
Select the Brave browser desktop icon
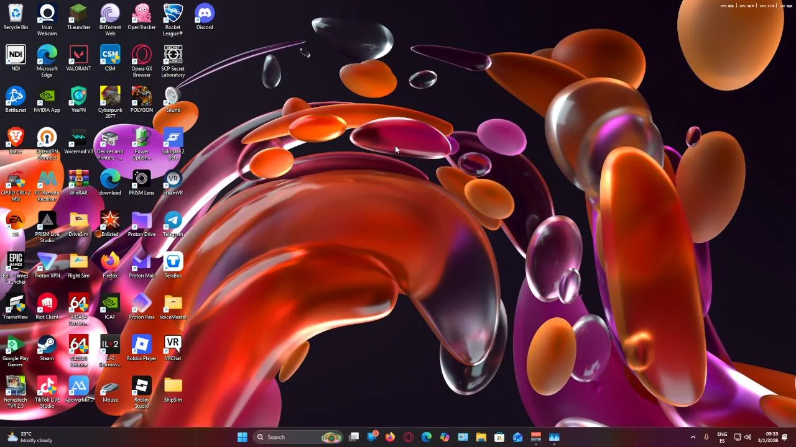[16, 142]
